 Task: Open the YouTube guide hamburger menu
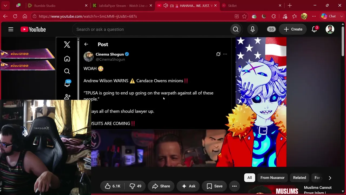point(11,29)
